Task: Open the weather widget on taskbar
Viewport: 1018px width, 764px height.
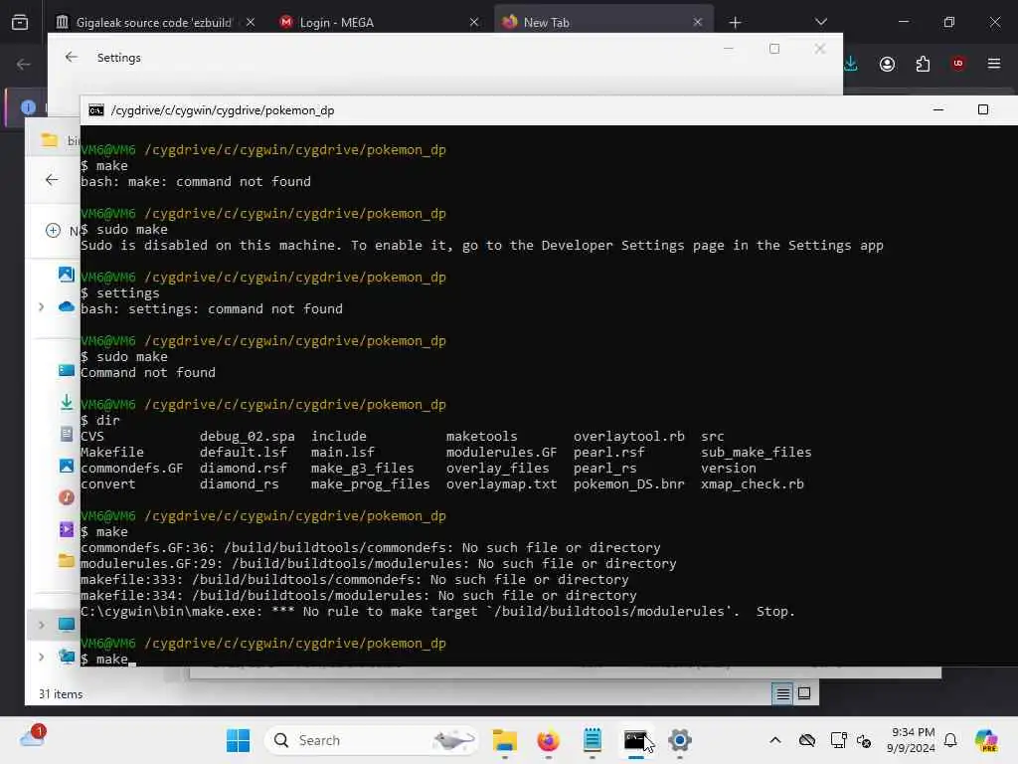Action: click(x=33, y=737)
